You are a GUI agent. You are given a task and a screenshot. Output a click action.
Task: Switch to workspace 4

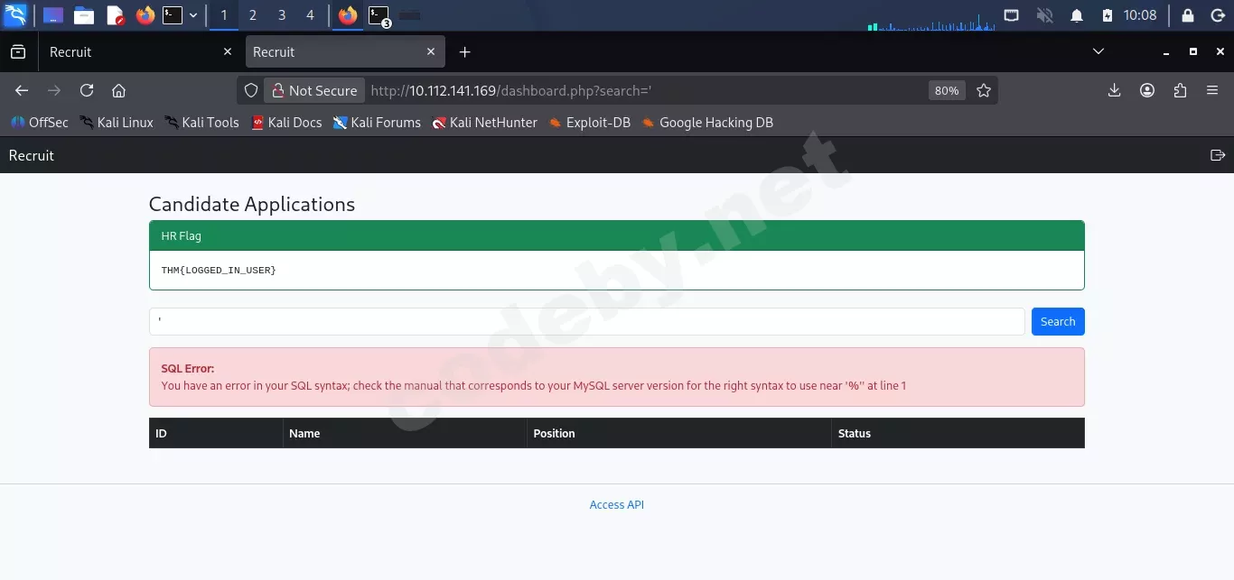[x=311, y=15]
